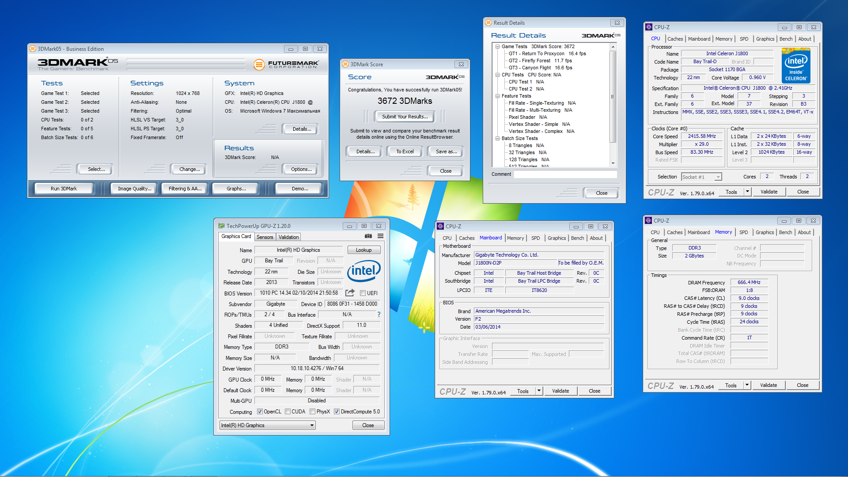Open Graphics tab in CPU-Z Mainboard window
Image resolution: width=848 pixels, height=477 pixels.
[556, 238]
